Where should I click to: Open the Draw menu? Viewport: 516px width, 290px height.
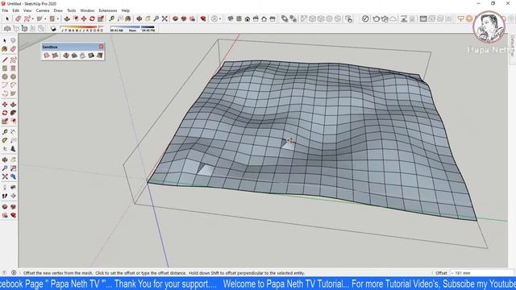click(x=58, y=10)
